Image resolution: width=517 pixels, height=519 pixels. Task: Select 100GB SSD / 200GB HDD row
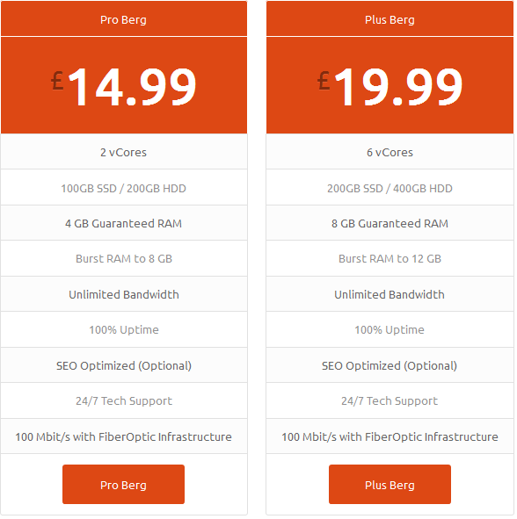(x=124, y=188)
